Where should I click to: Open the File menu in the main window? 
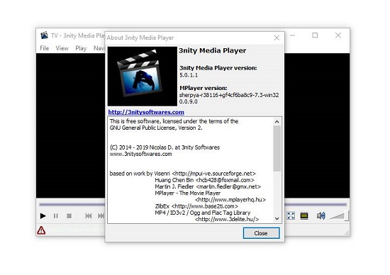coord(44,48)
